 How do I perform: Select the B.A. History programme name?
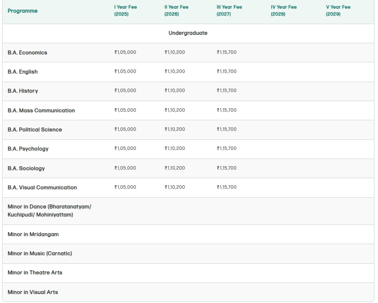(23, 91)
